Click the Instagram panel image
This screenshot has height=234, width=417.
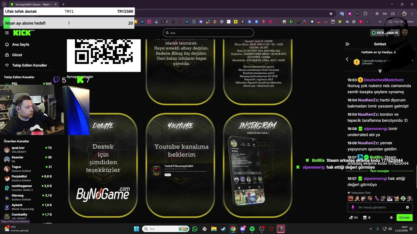coord(257,165)
